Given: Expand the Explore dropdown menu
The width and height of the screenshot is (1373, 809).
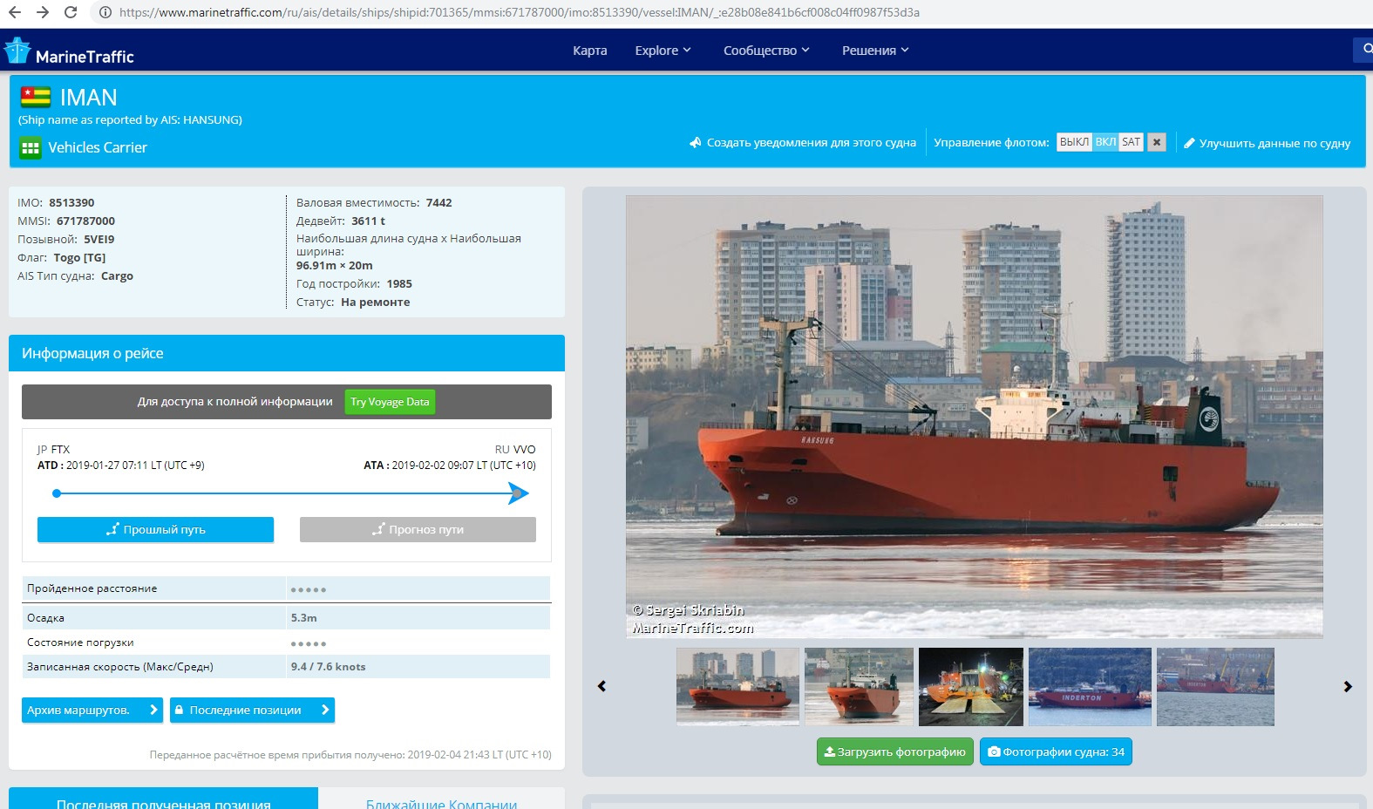Looking at the screenshot, I should [663, 51].
